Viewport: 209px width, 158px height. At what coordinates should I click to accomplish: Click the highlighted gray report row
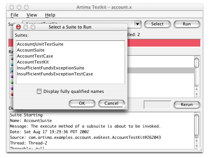(x=161, y=70)
